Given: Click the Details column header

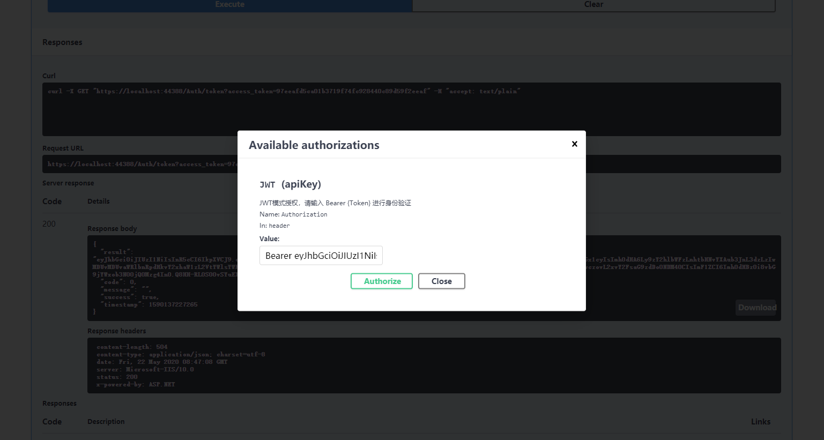Looking at the screenshot, I should (99, 202).
